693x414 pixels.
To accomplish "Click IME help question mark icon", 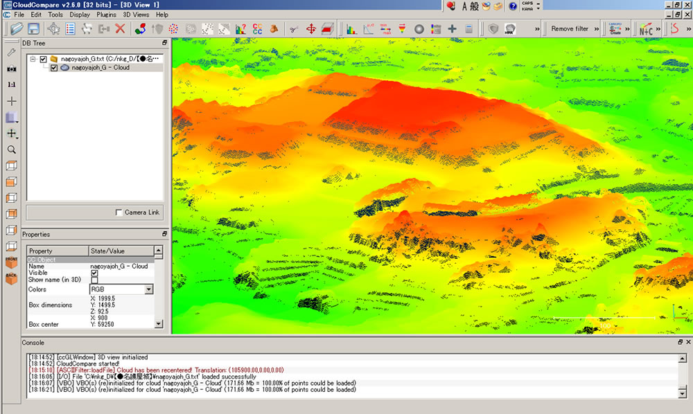I will pos(512,6).
